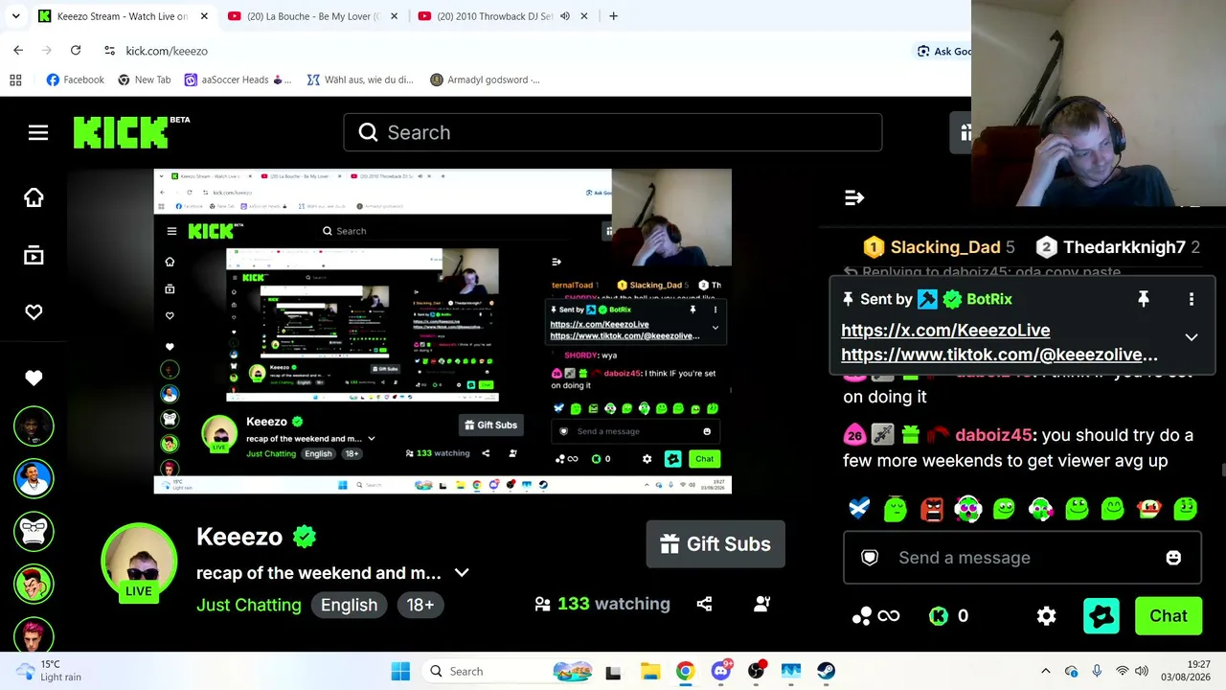Switch to La Bouche - Be My Lover tab
The width and height of the screenshot is (1226, 690).
pyautogui.click(x=312, y=16)
